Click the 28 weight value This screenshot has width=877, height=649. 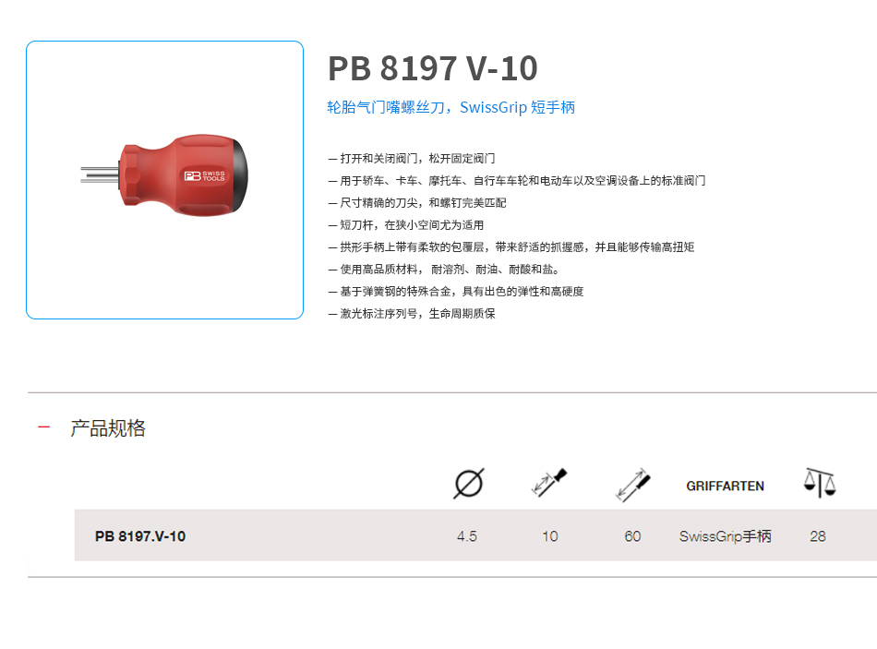(x=818, y=536)
